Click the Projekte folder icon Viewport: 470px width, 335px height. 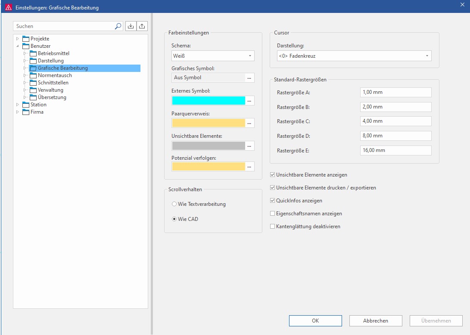point(26,39)
